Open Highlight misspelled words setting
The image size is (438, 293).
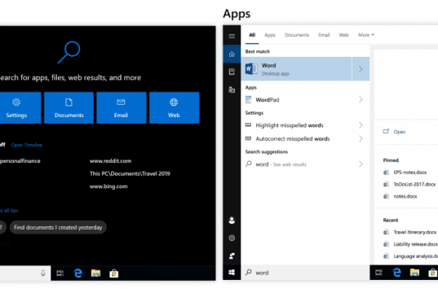pos(290,125)
